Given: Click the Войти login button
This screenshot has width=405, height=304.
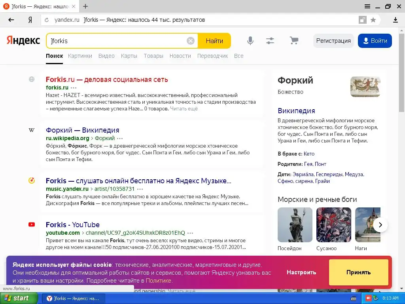Looking at the screenshot, I should (x=375, y=41).
